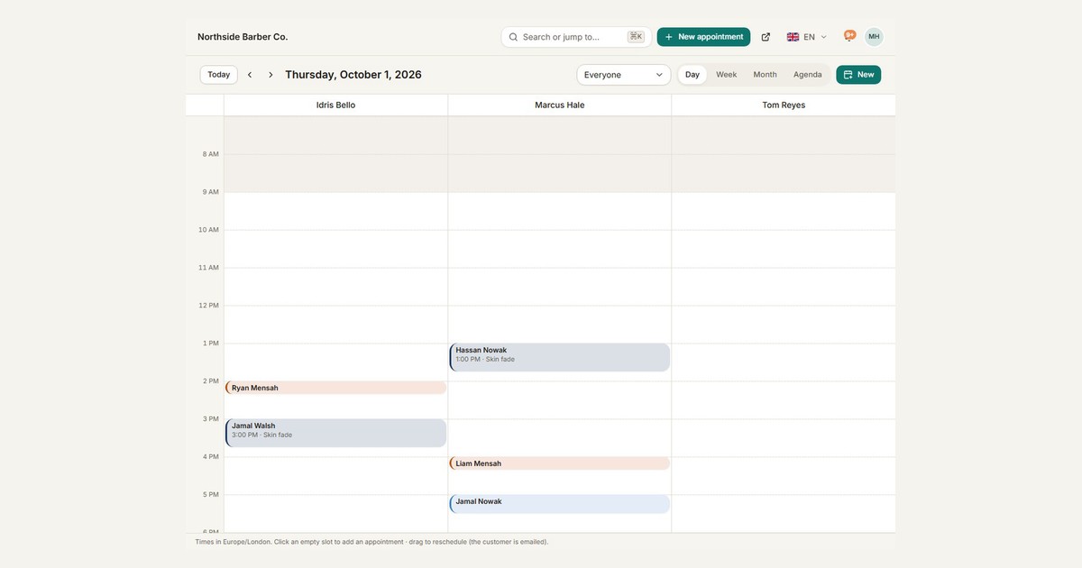Expand the Everyone staff filter dropdown
The image size is (1082, 568).
(624, 75)
